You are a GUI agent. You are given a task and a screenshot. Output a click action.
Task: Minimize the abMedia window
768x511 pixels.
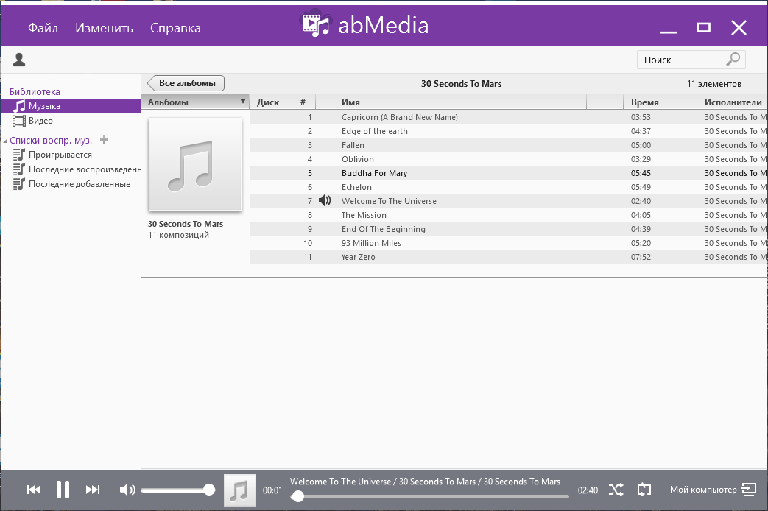pos(669,32)
